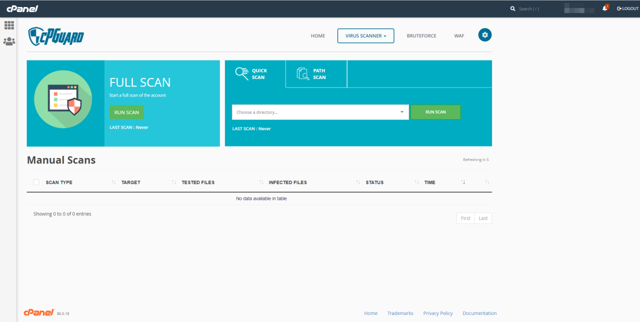
Task: Click the directory field dropdown arrow
Action: (x=400, y=112)
